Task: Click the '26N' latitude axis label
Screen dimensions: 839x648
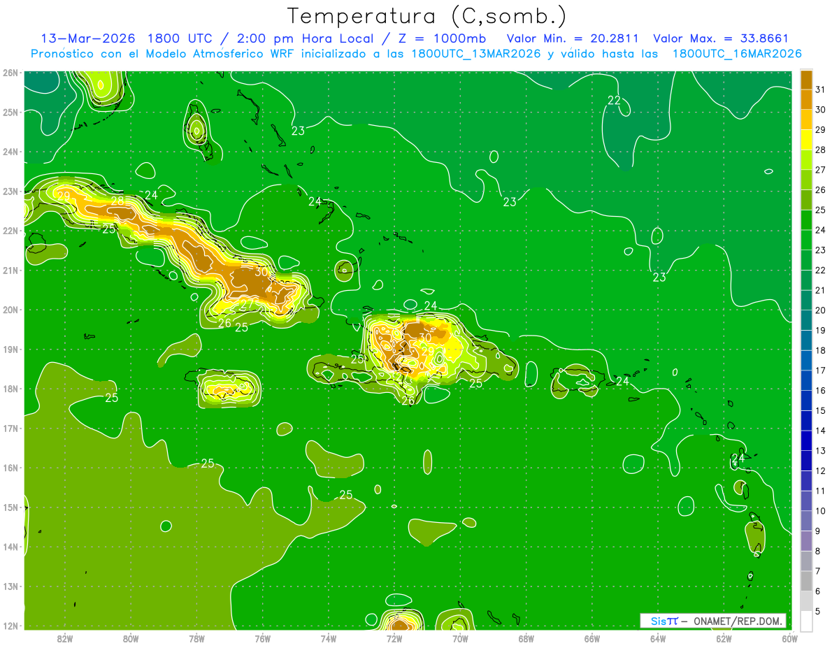Action: (10, 72)
